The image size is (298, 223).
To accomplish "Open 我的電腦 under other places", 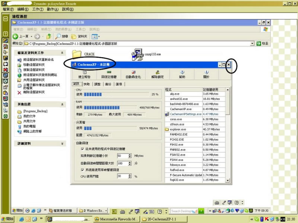I will coord(29,126).
